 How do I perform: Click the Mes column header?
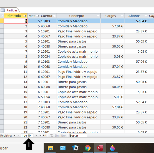click(32, 16)
